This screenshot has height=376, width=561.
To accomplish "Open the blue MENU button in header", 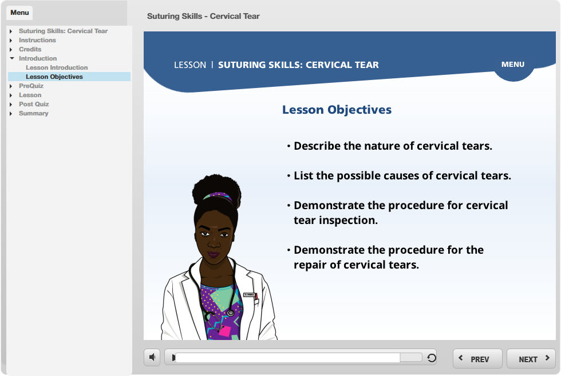I will [512, 65].
